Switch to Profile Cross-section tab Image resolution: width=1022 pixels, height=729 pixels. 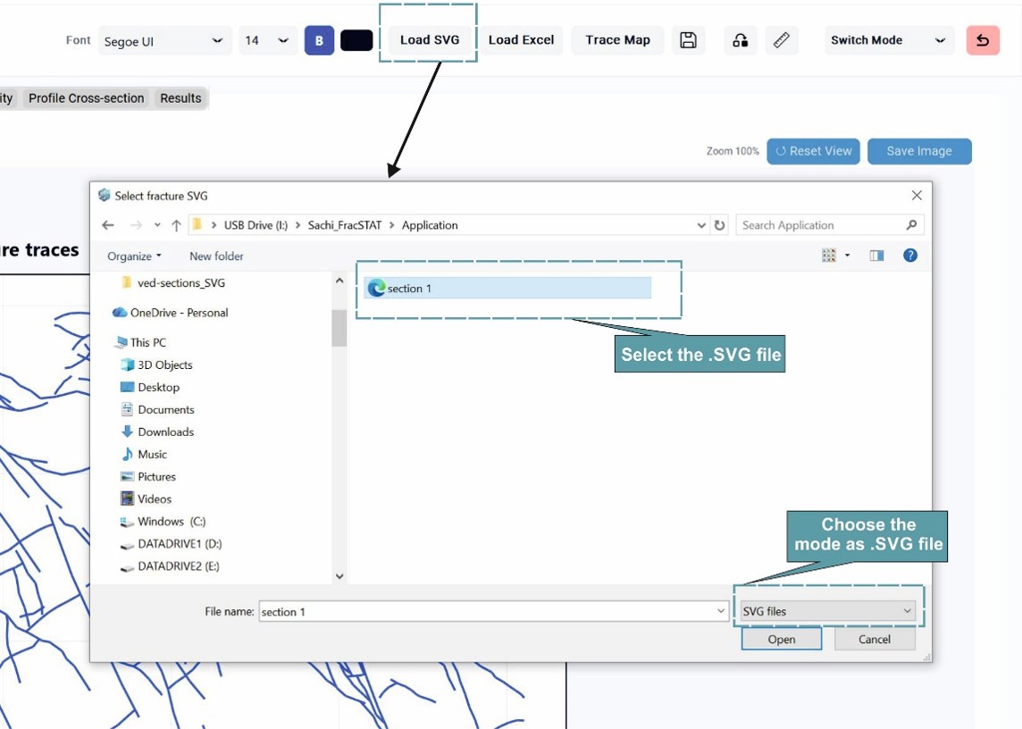coord(86,98)
